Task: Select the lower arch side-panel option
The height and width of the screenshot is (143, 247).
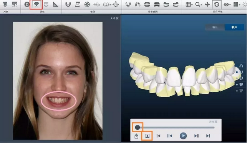Action: (x=241, y=72)
